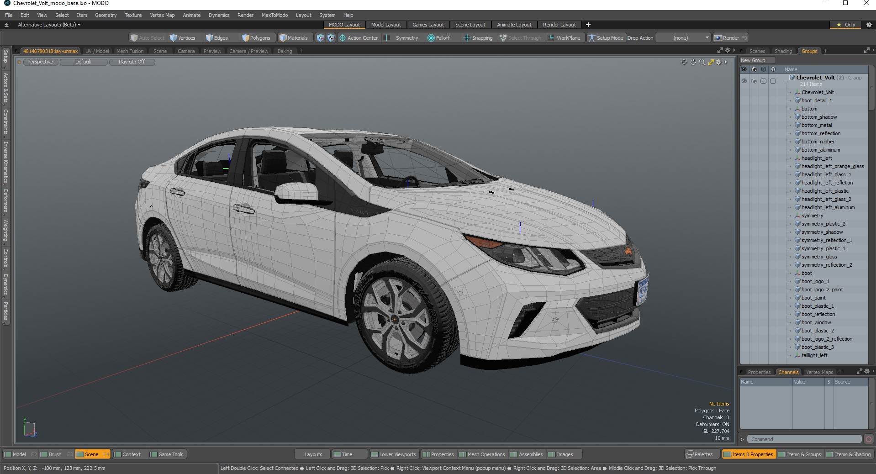The height and width of the screenshot is (474, 876).
Task: Select the boot_logo_2_paint item
Action: 822,290
